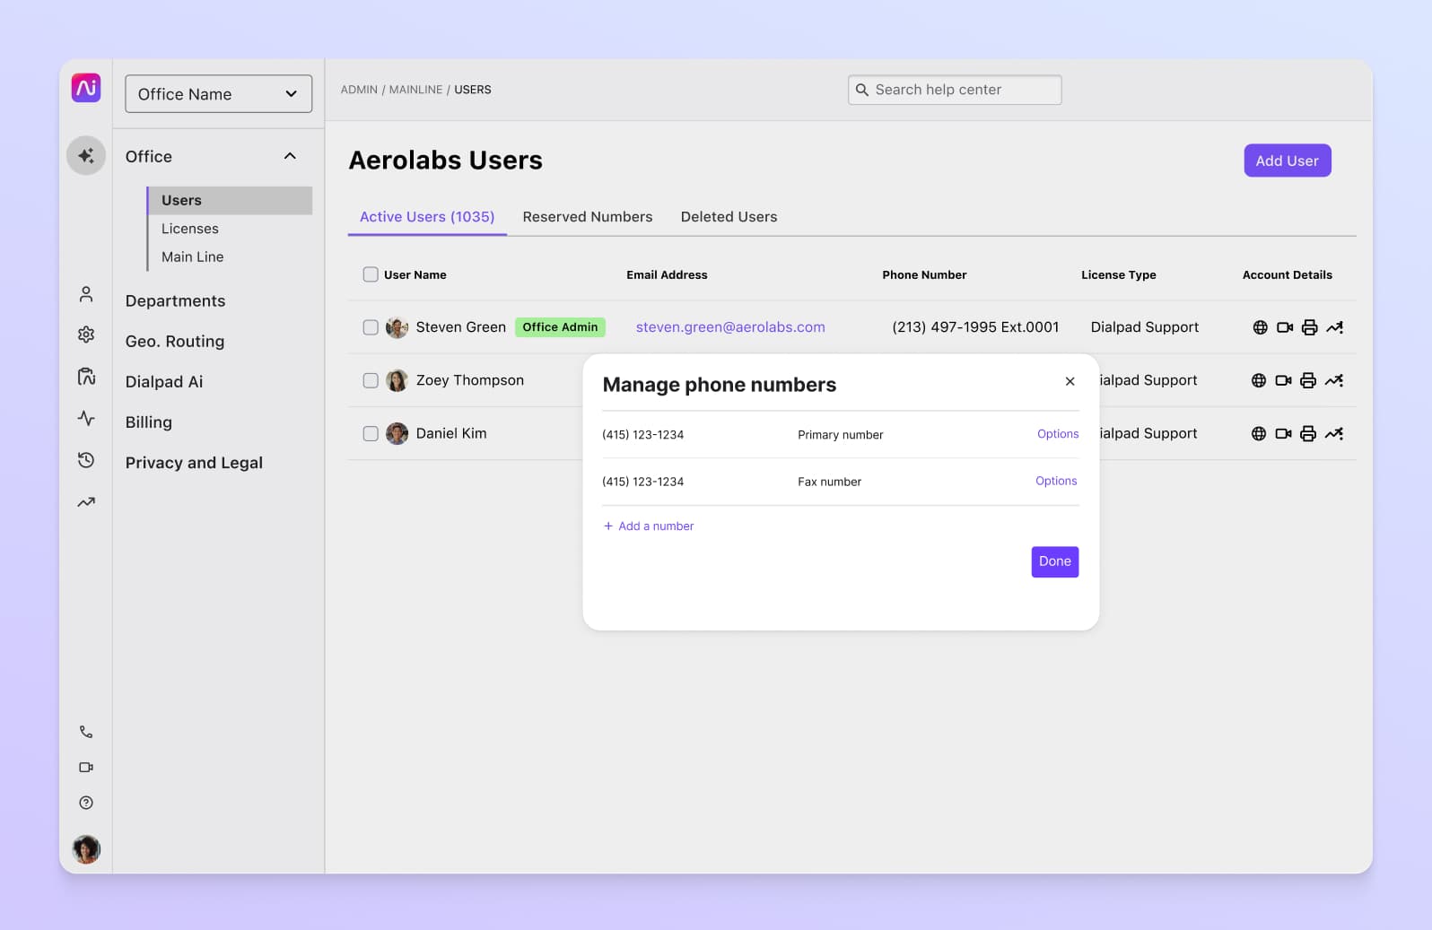1432x930 pixels.
Task: Open the Deleted Users tab
Action: 729,217
